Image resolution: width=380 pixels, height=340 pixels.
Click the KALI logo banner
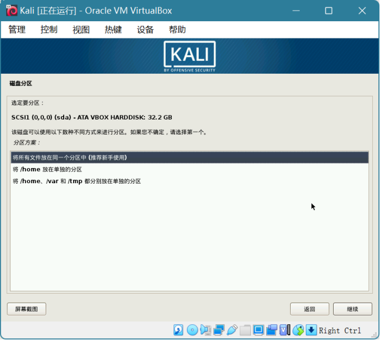[x=190, y=56]
